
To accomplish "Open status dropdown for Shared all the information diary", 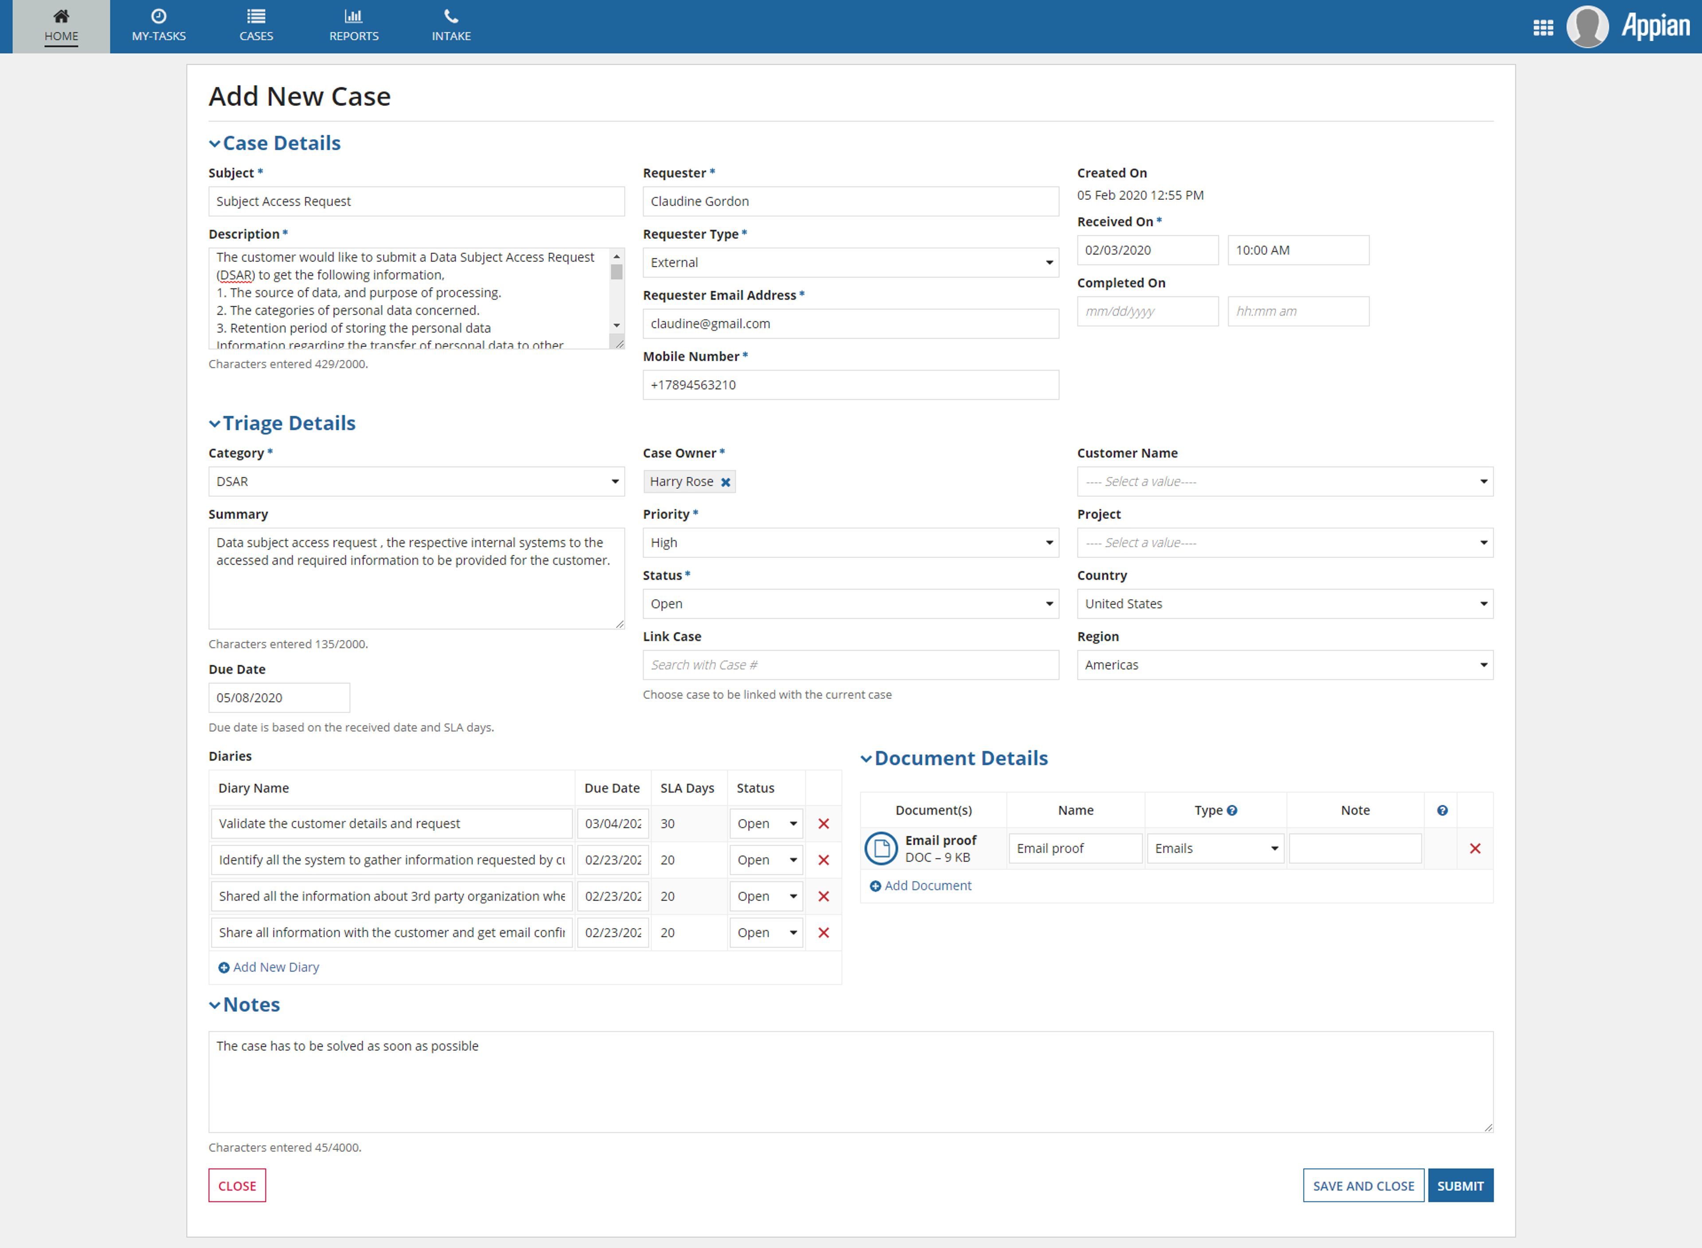I will [766, 896].
